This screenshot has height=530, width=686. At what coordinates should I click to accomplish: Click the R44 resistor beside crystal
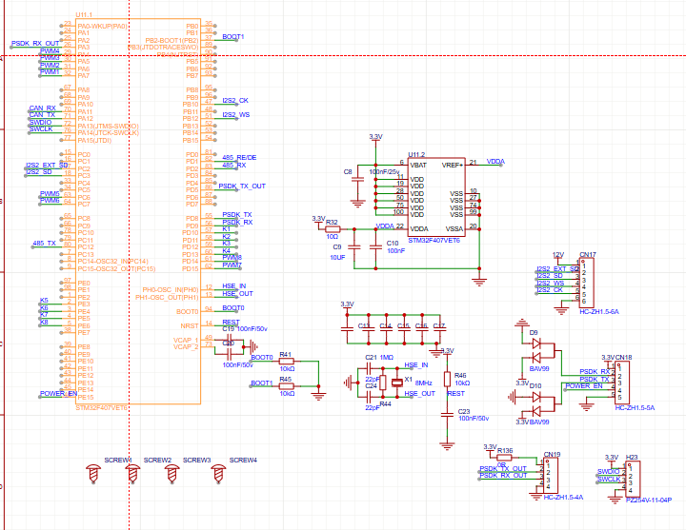(383, 383)
